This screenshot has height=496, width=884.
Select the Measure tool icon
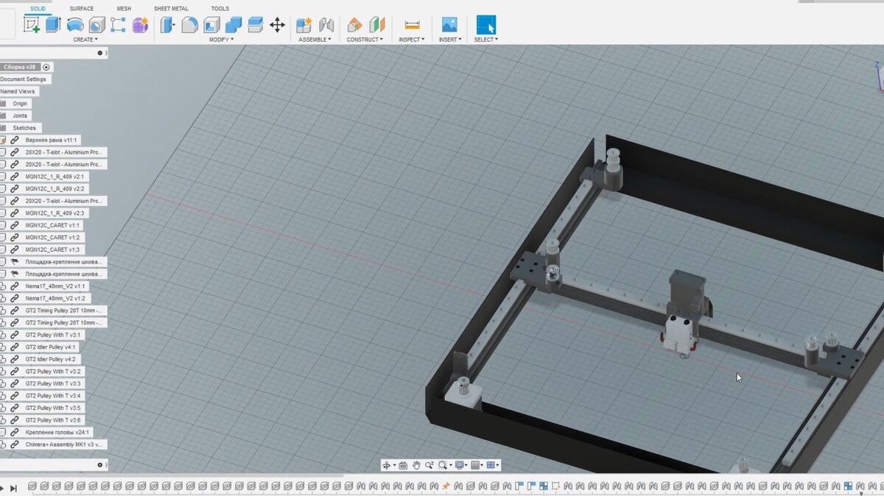point(412,25)
